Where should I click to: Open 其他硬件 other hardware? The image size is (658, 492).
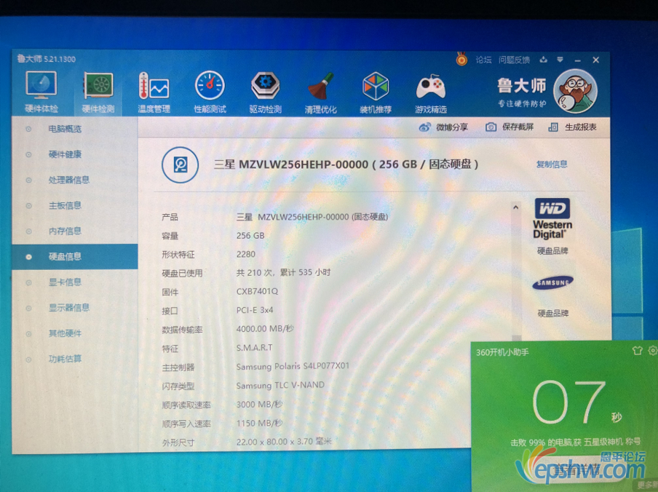(65, 333)
